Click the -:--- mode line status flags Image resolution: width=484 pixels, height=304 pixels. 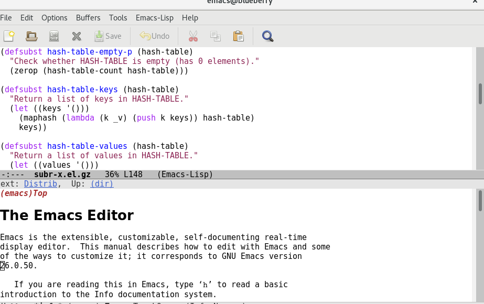pyautogui.click(x=13, y=175)
